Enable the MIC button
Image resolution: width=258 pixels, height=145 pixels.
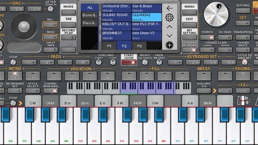pyautogui.click(x=50, y=25)
